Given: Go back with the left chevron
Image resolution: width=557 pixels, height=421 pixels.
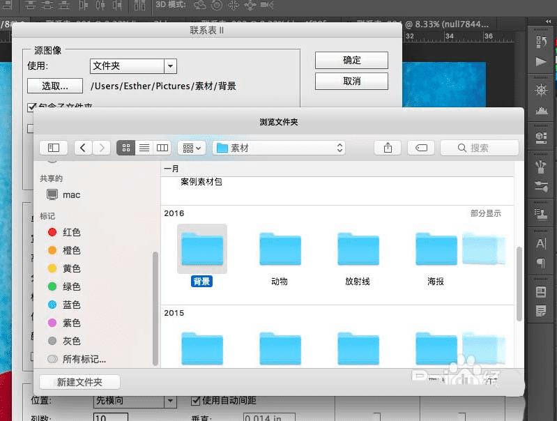Looking at the screenshot, I should 83,148.
